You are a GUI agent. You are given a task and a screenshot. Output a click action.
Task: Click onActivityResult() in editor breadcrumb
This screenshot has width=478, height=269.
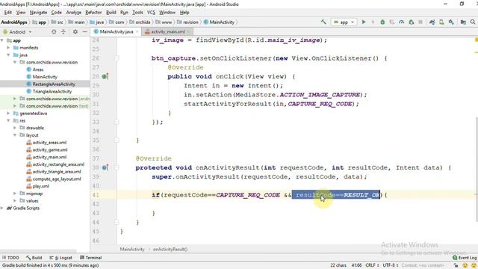tap(170, 249)
